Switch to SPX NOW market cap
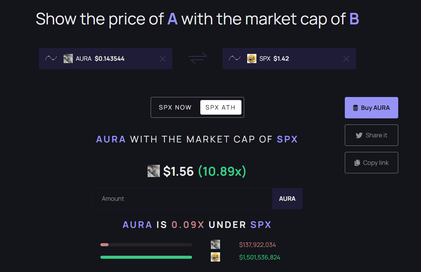Image resolution: width=421 pixels, height=272 pixels. pos(175,108)
